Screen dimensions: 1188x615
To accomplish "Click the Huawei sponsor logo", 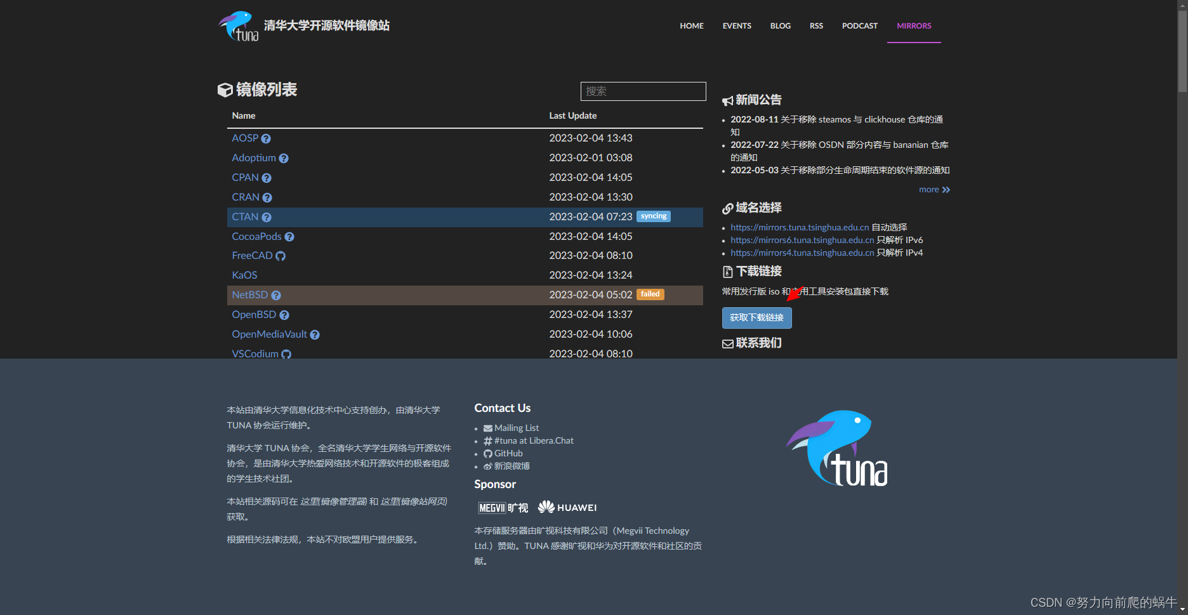I will (x=567, y=507).
